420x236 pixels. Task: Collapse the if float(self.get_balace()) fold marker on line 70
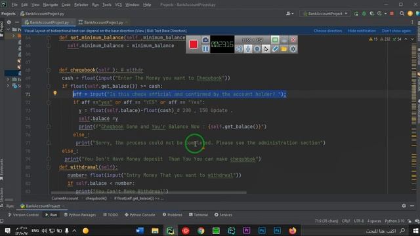click(x=49, y=86)
